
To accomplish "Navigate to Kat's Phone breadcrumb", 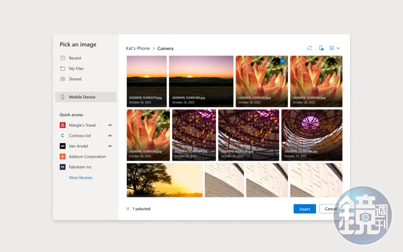I will click(138, 48).
